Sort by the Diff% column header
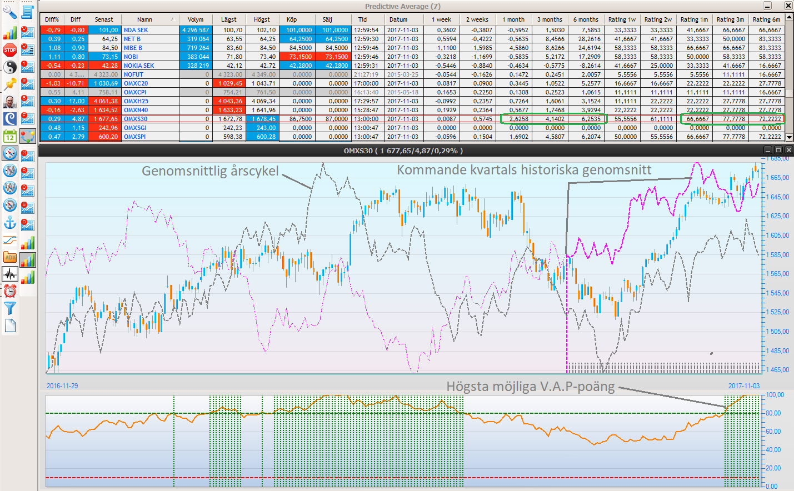The width and height of the screenshot is (794, 491). 52,19
